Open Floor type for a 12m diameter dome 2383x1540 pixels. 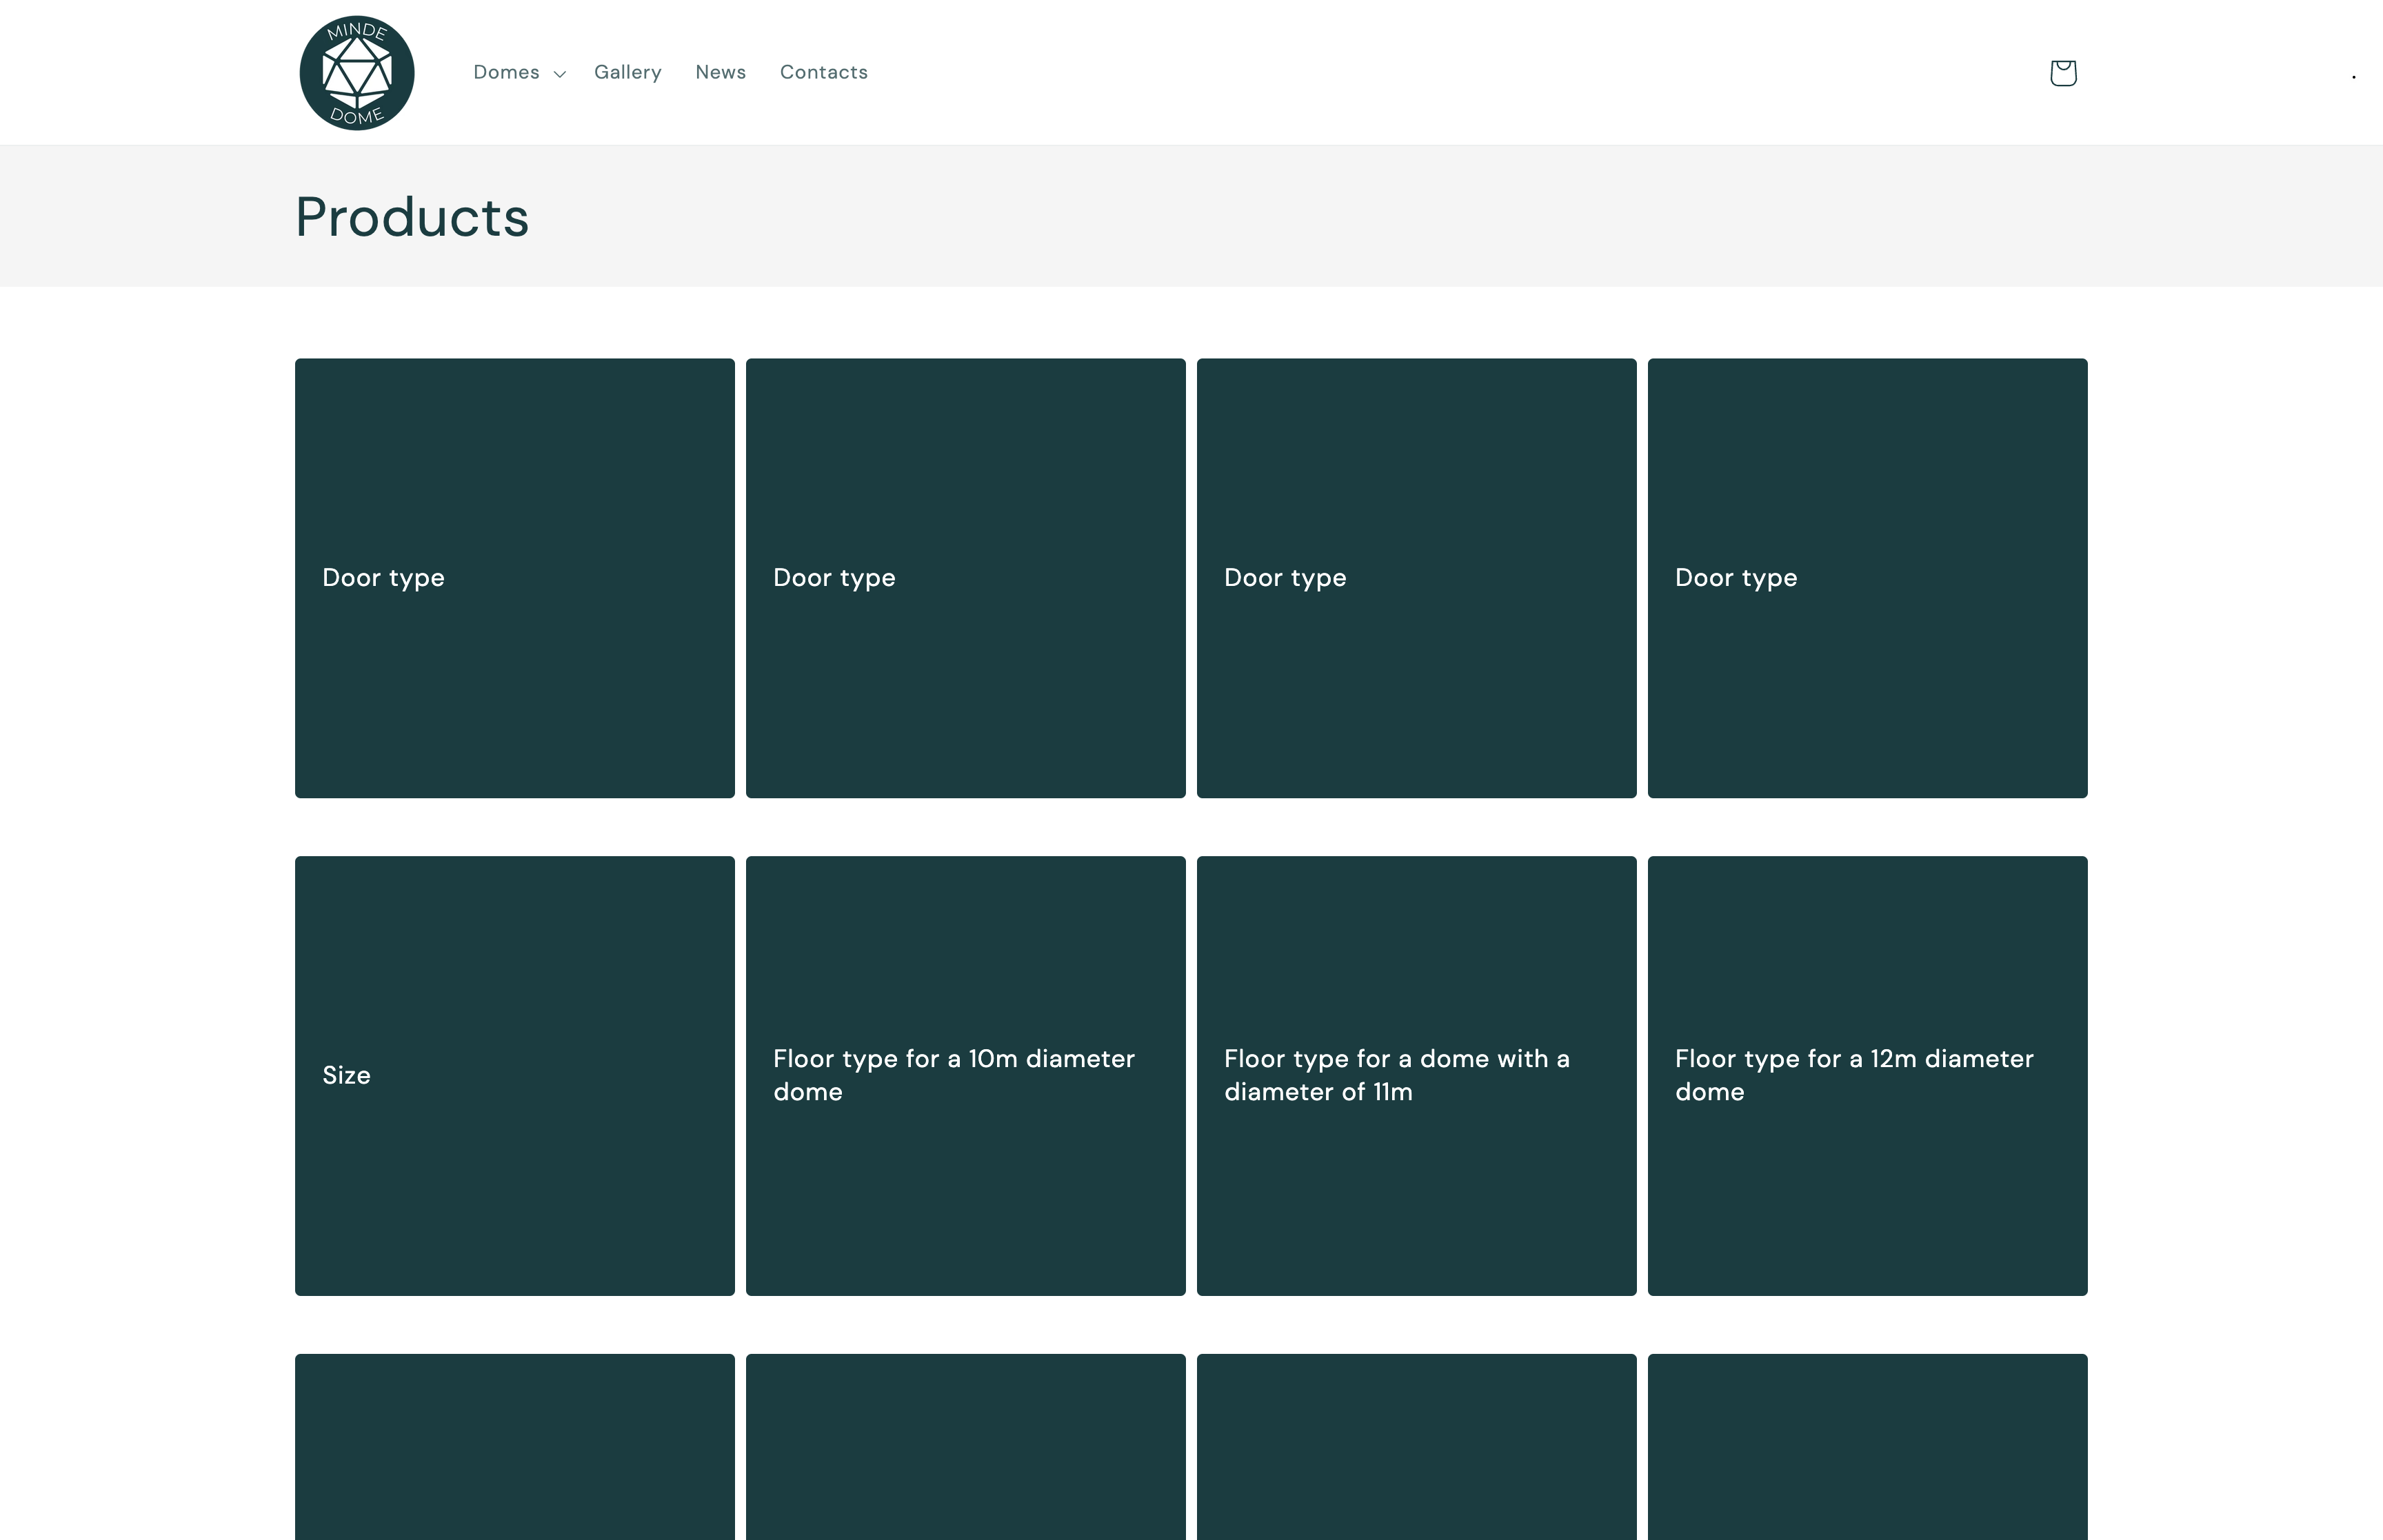click(x=1867, y=1075)
